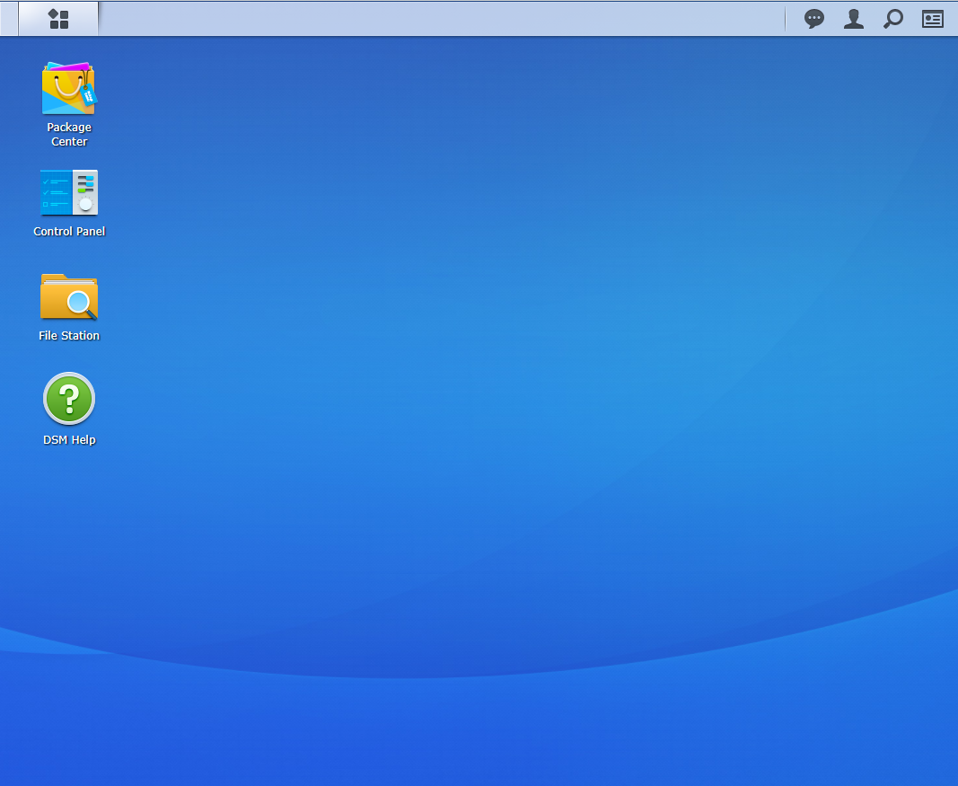Open the Main Menu grid button
Viewport: 958px width, 786px height.
[x=58, y=19]
